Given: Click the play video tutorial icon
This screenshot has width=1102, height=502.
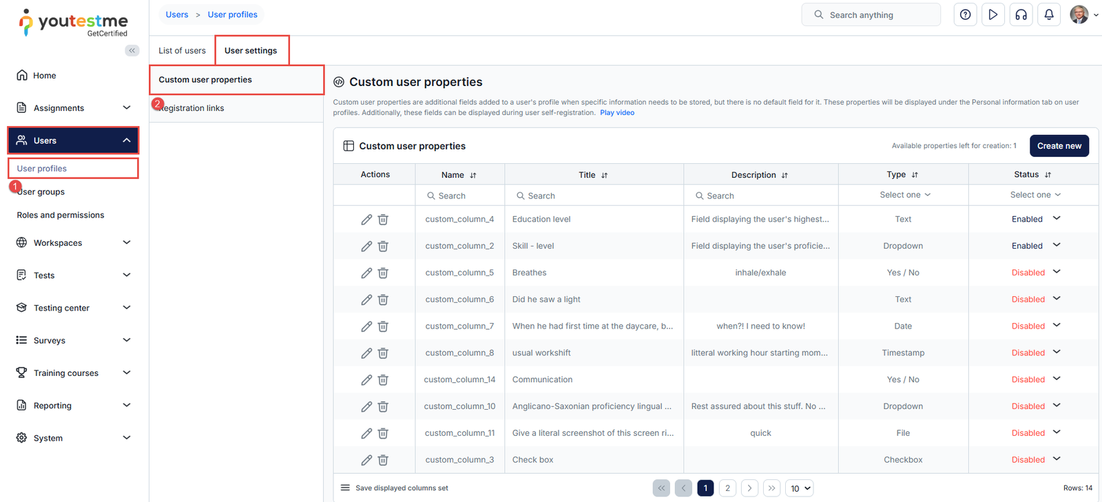Looking at the screenshot, I should pyautogui.click(x=992, y=14).
